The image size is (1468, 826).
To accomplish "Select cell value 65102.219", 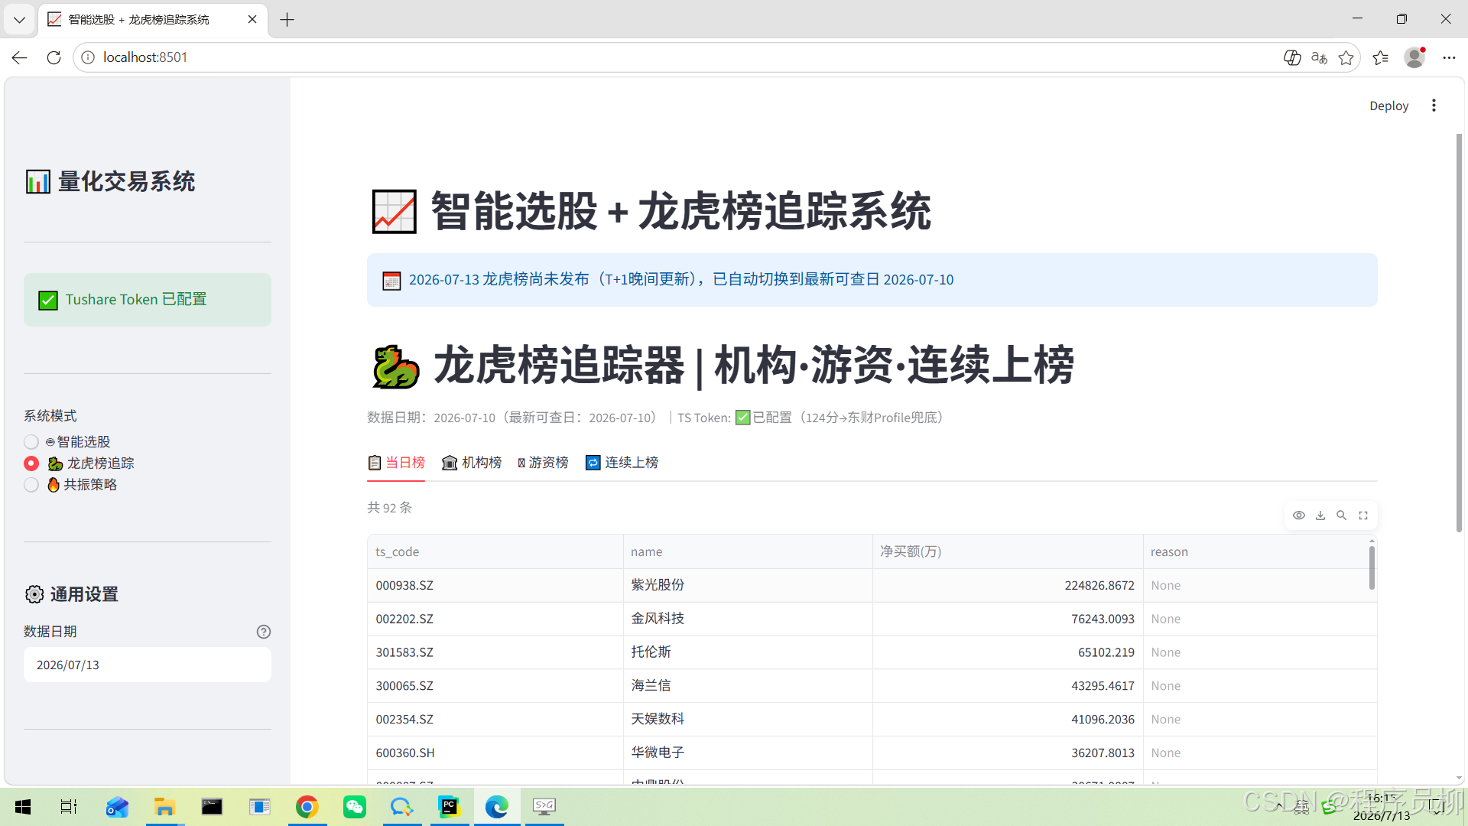I will 1008,652.
